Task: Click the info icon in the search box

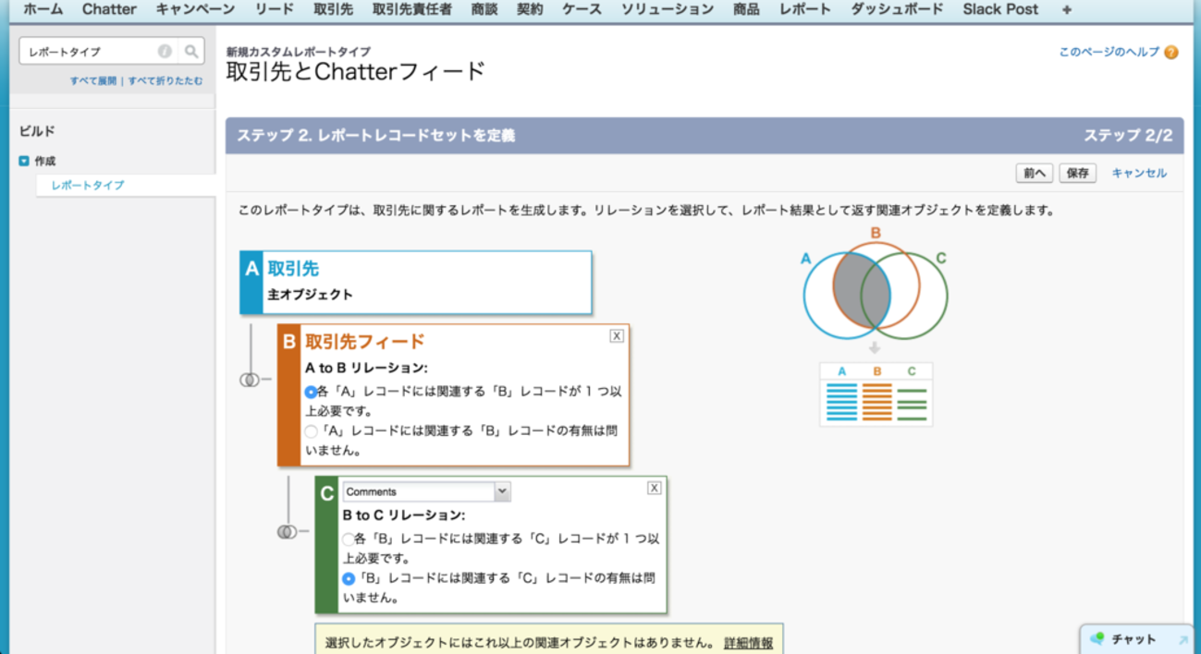Action: click(x=165, y=52)
